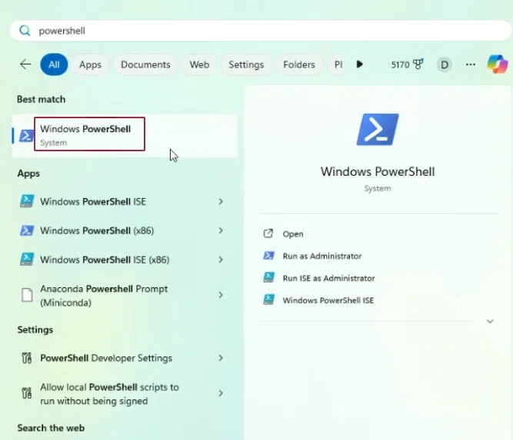Image resolution: width=513 pixels, height=440 pixels.
Task: Click PowerShell Developer Settings tools icon
Action: (x=27, y=358)
